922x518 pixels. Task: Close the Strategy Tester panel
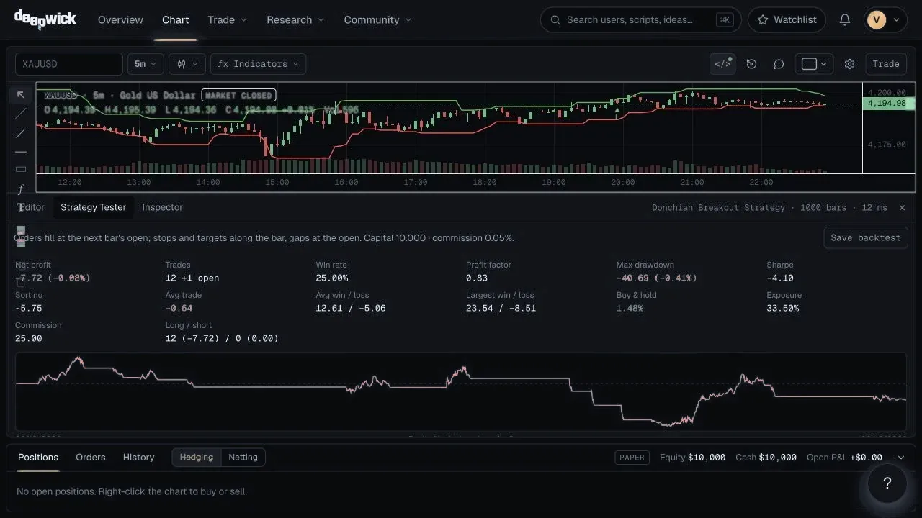902,207
